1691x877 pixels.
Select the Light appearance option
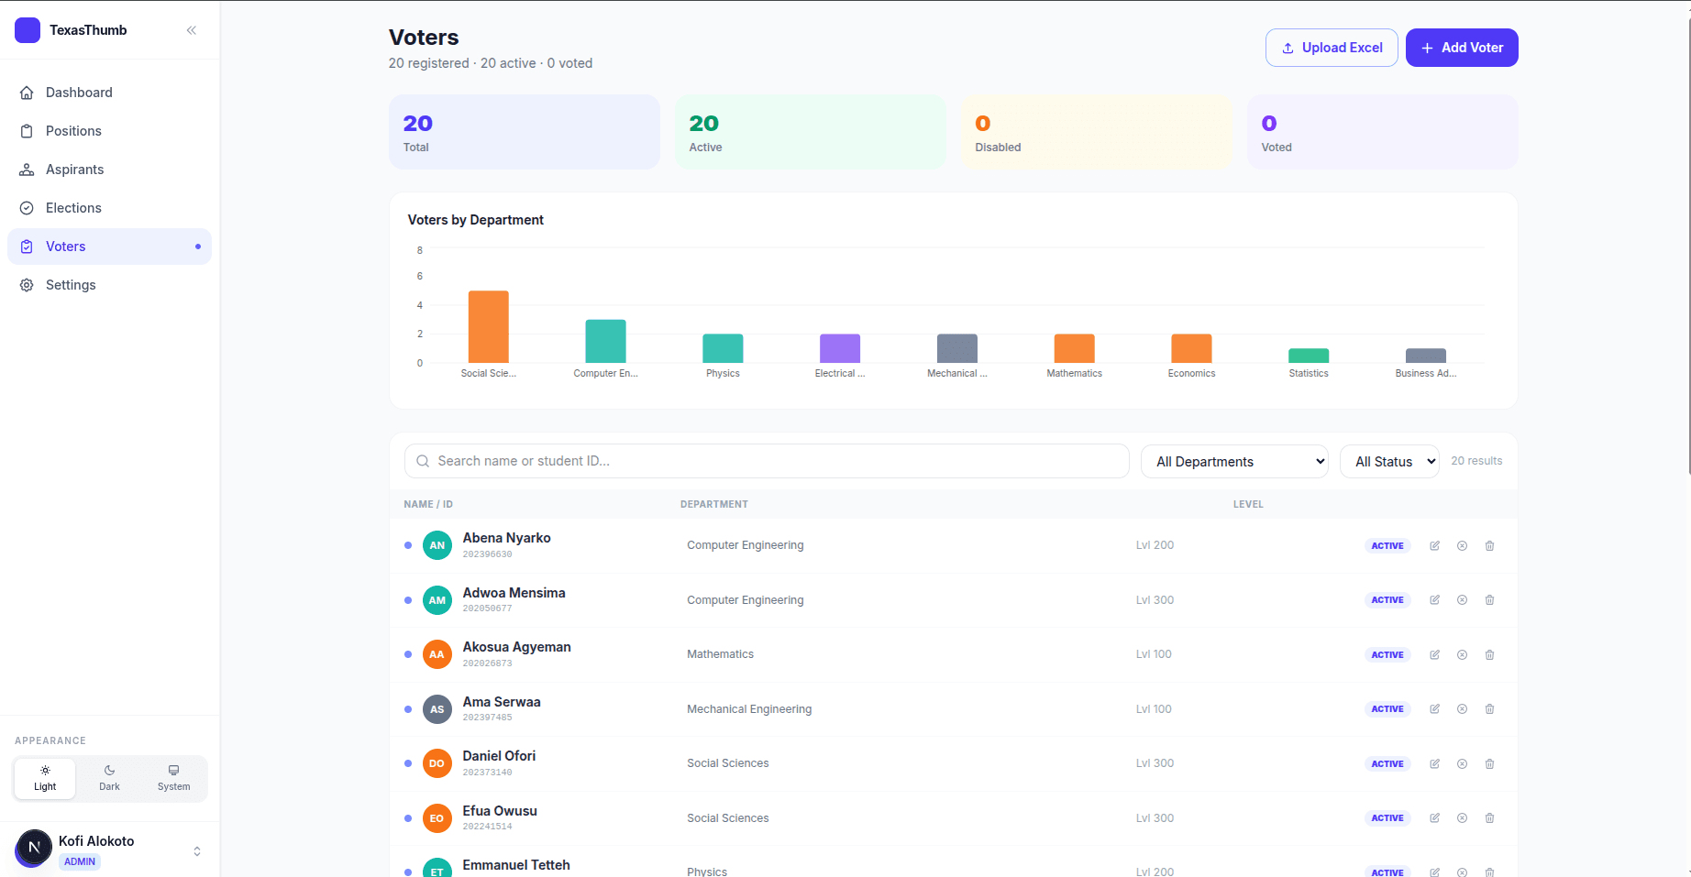pyautogui.click(x=44, y=778)
